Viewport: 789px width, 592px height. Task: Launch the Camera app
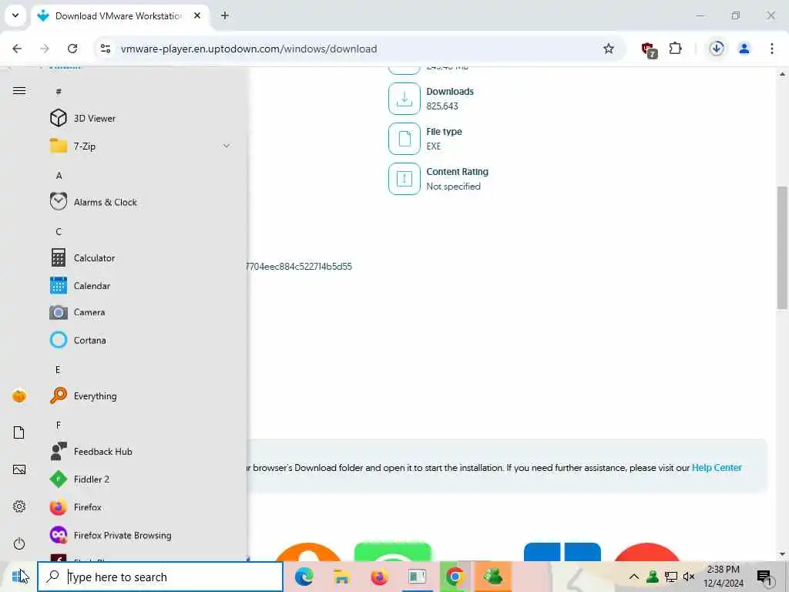tap(141, 312)
